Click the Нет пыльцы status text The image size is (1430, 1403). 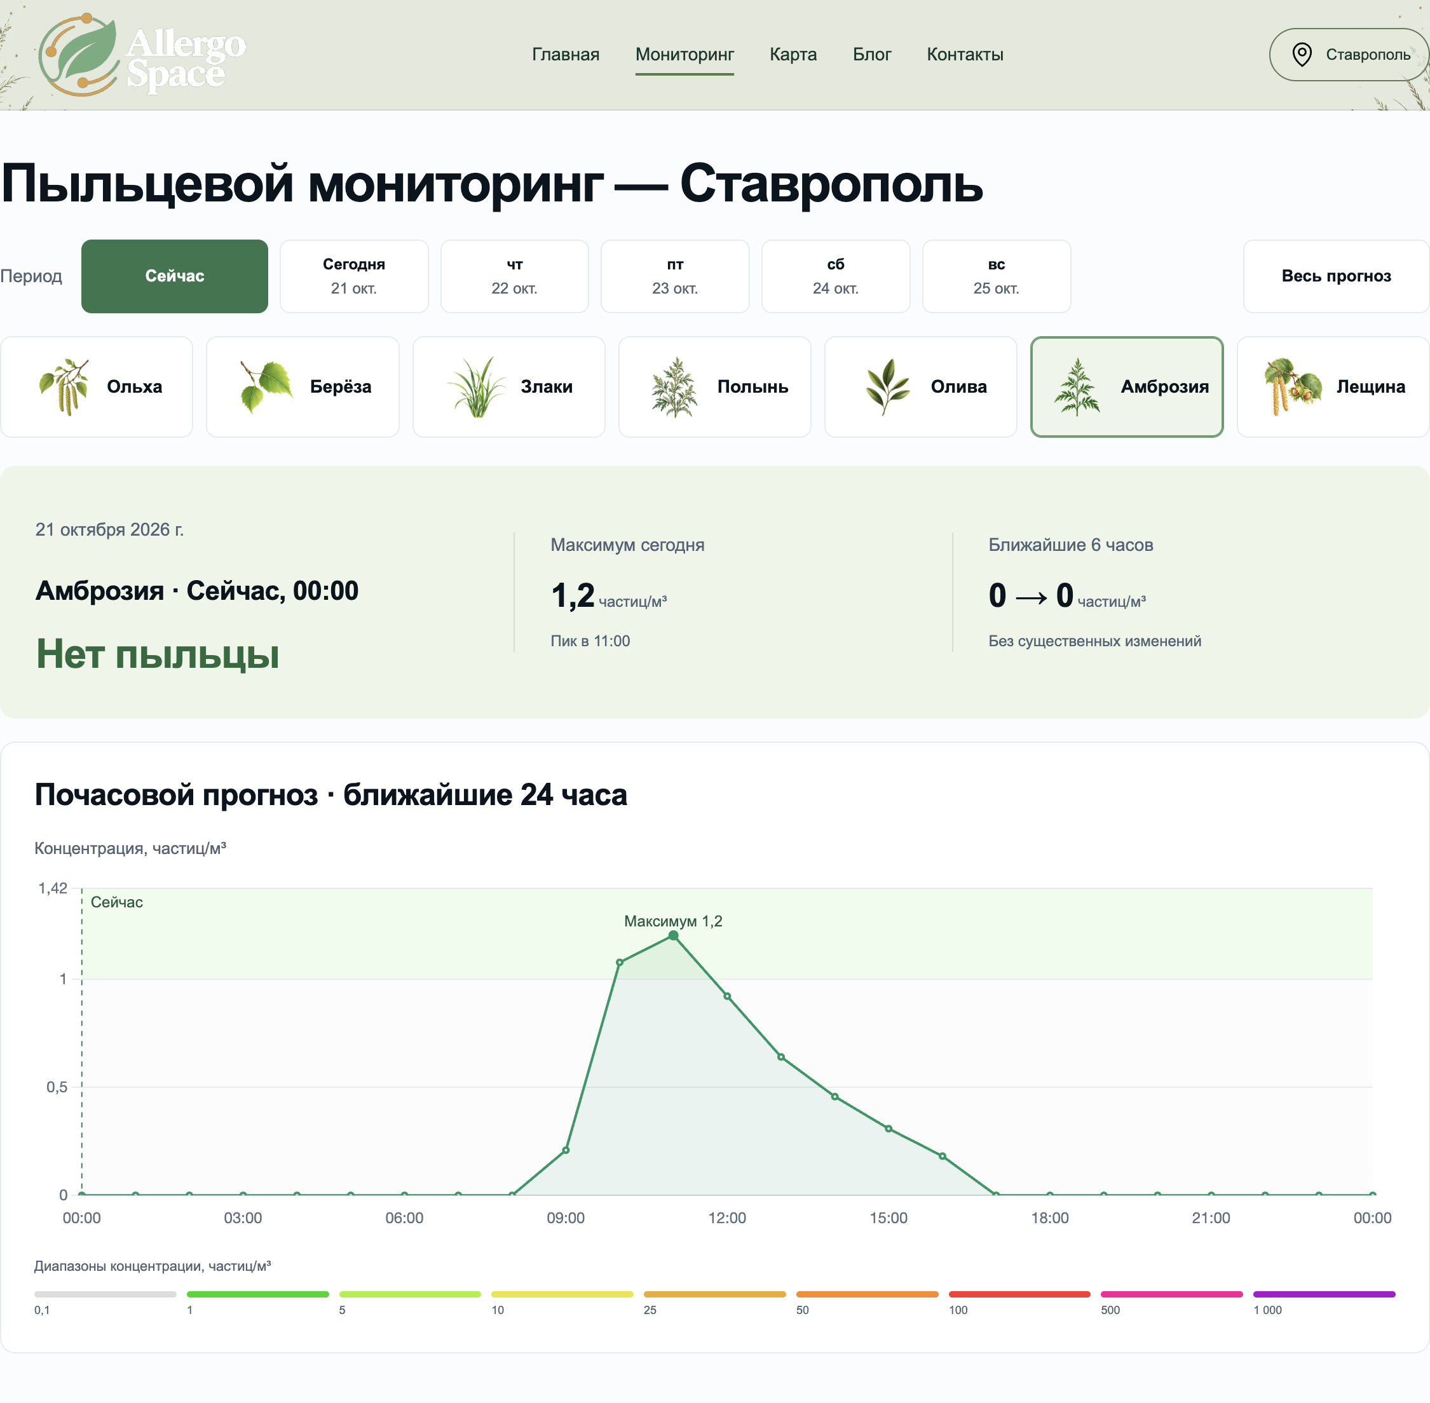pyautogui.click(x=158, y=654)
